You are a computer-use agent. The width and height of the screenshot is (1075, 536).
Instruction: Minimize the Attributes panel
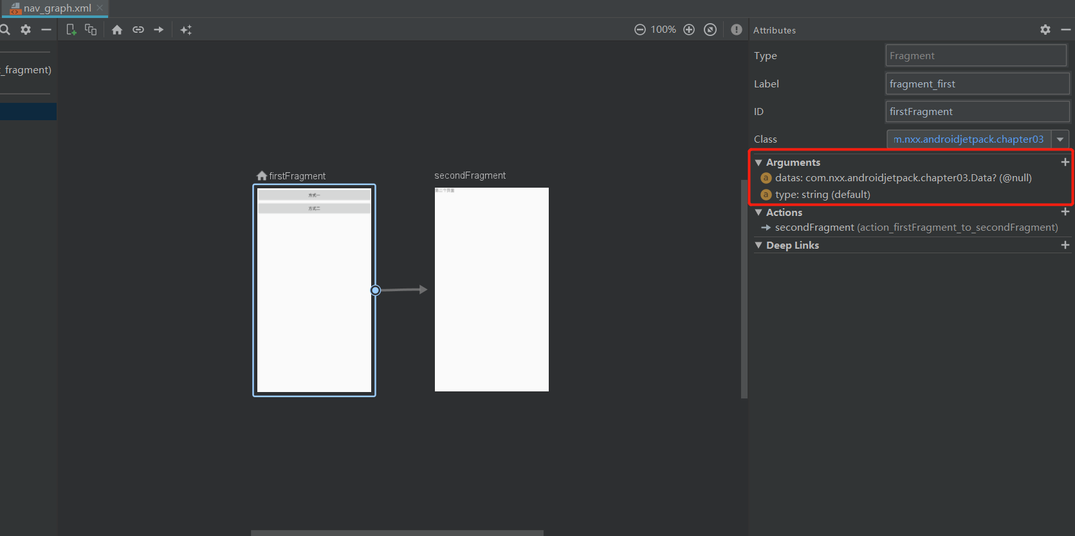[x=1066, y=30]
